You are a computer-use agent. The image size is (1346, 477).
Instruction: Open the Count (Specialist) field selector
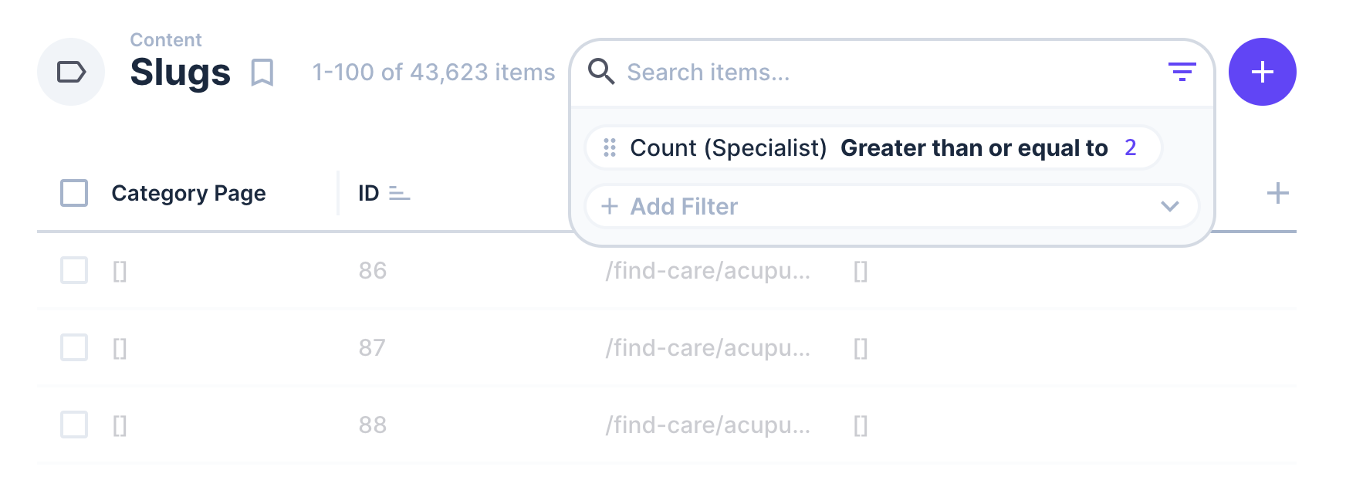(x=728, y=147)
